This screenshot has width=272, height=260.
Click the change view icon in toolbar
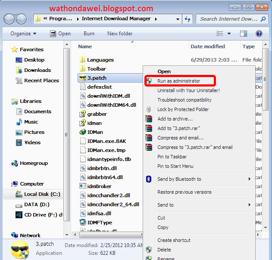[220, 34]
